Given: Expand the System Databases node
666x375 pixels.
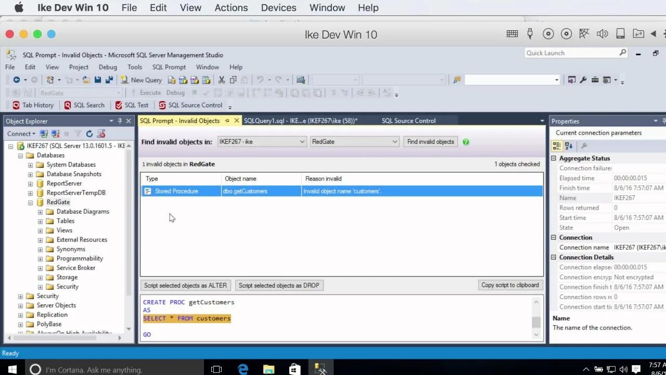Looking at the screenshot, I should 30,165.
